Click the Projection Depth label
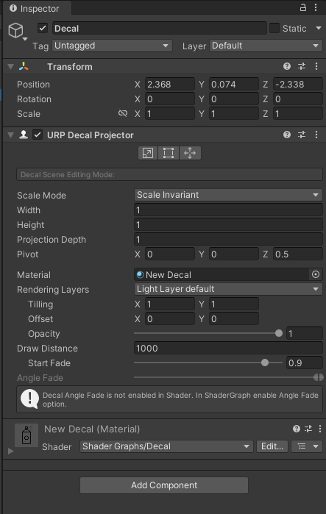 tap(52, 240)
